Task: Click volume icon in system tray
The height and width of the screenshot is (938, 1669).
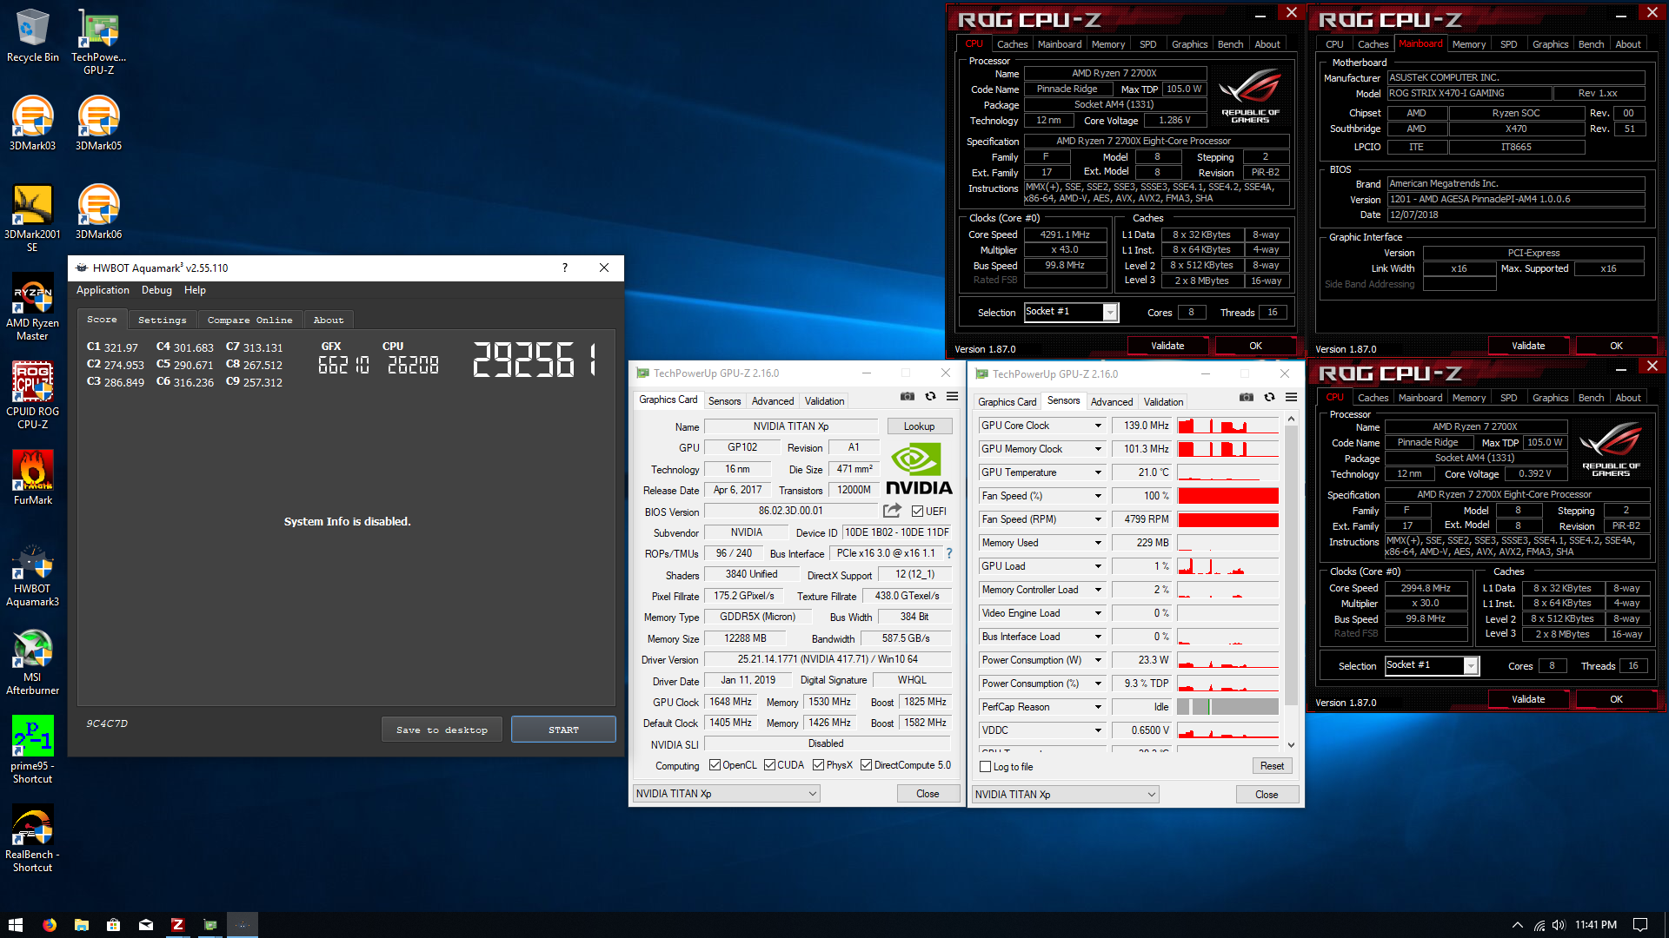Action: pyautogui.click(x=1558, y=925)
